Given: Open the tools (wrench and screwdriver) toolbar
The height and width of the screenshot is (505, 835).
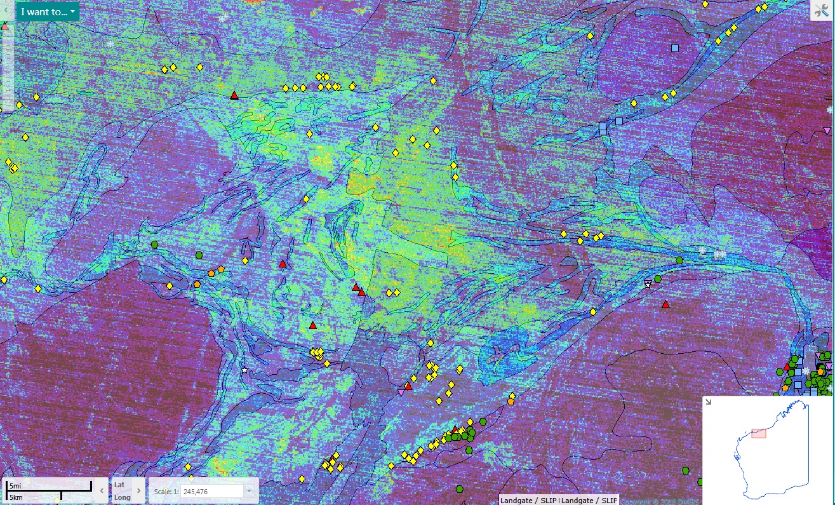Looking at the screenshot, I should [x=822, y=11].
